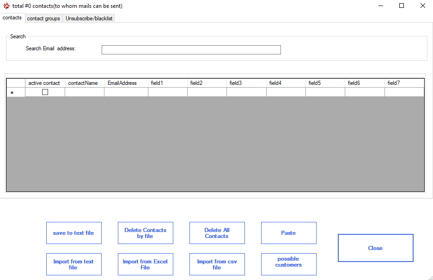433x280 pixels.
Task: Switch to the contact groups tab
Action: click(x=43, y=18)
